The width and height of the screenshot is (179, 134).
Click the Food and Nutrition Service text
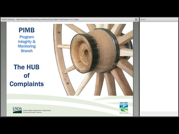32,112
